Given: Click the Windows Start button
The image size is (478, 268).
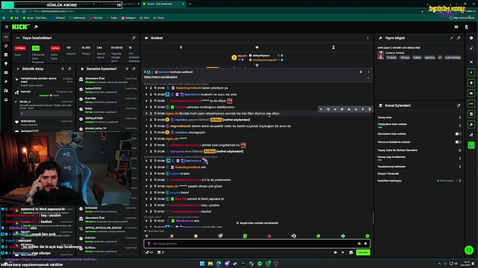Looking at the screenshot, I should [202, 264].
